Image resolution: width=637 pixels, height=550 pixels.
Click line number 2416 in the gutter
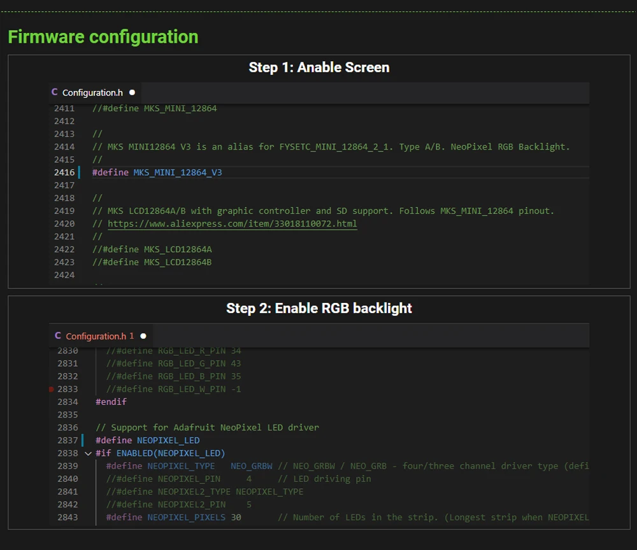[64, 173]
